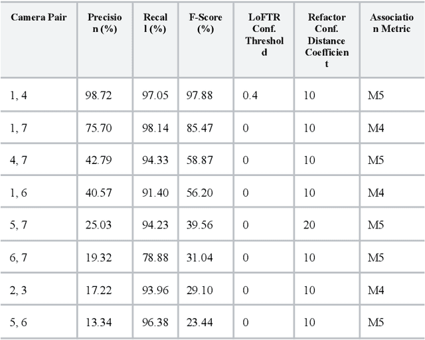Select the camera pair 1, 4 cell
Image resolution: width=425 pixels, height=340 pixels.
[19, 96]
